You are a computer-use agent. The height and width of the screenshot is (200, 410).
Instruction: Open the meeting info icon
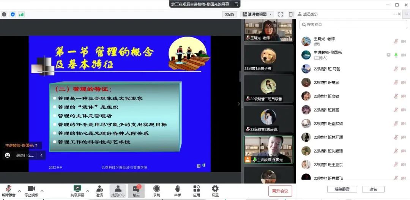tap(4, 14)
